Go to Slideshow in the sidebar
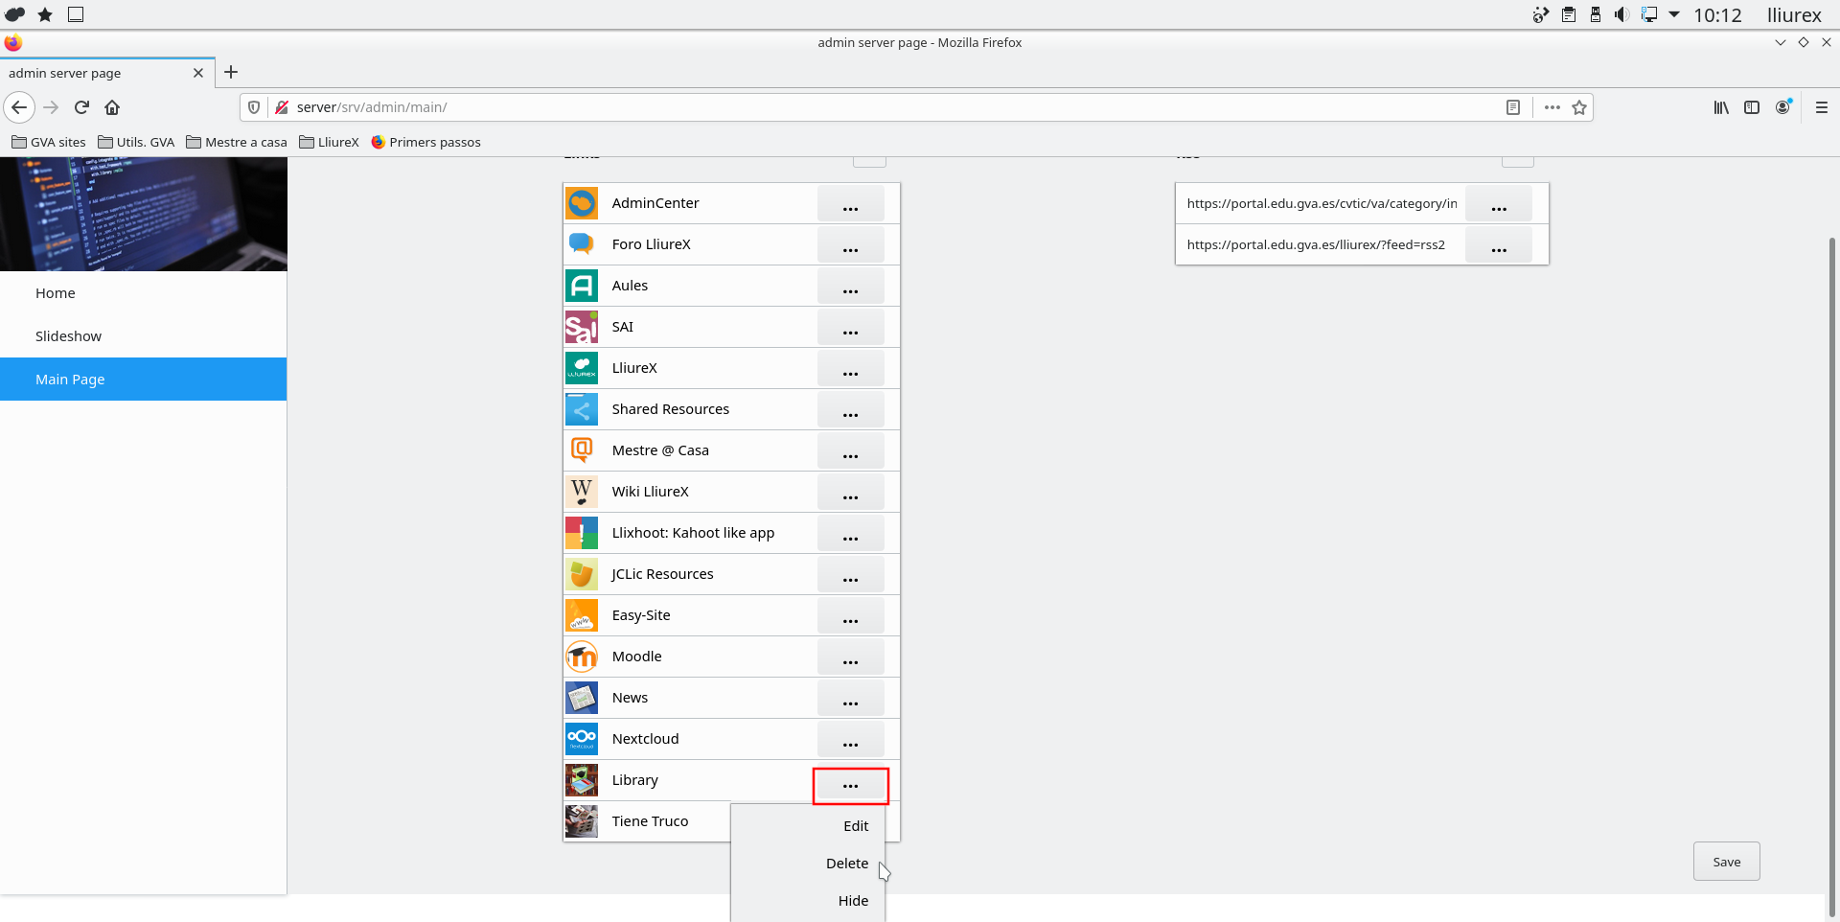The image size is (1840, 922). (x=68, y=336)
